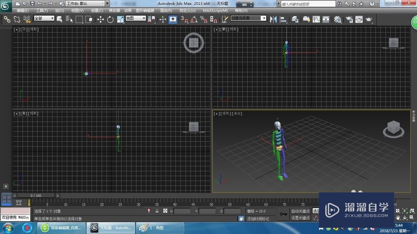Open the Material Editor
417x234 pixels.
coord(338,20)
